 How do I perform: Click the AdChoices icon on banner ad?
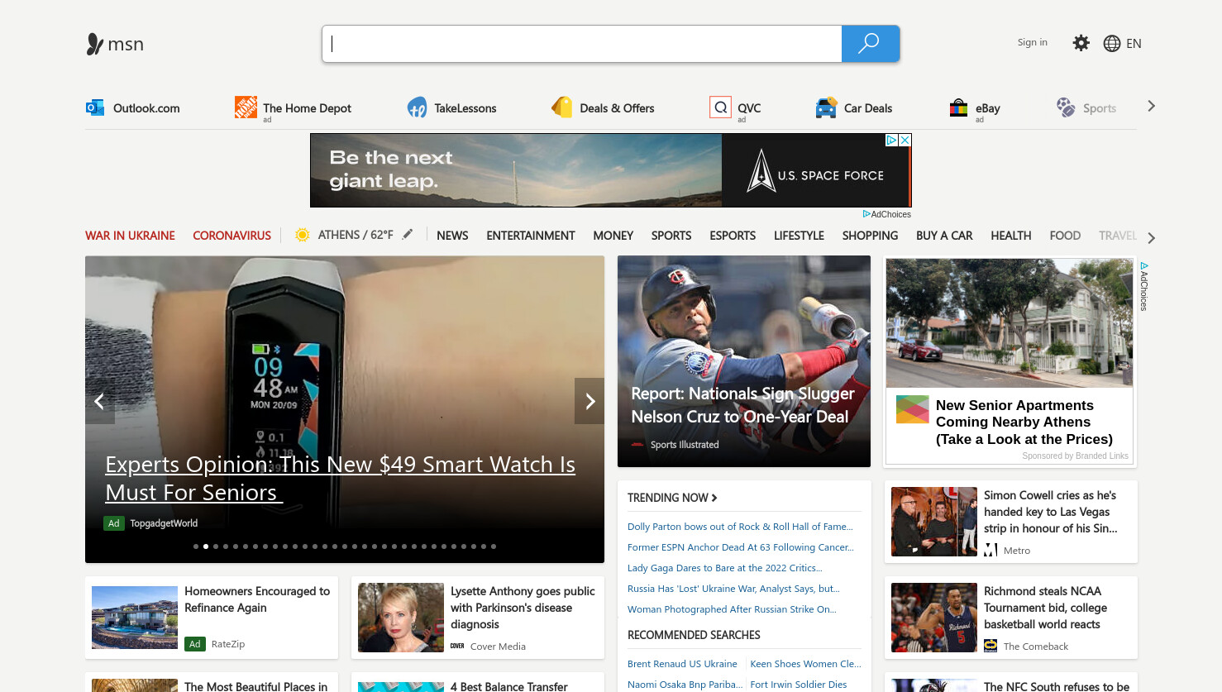891,141
